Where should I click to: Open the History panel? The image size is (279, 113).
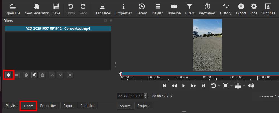225,9
